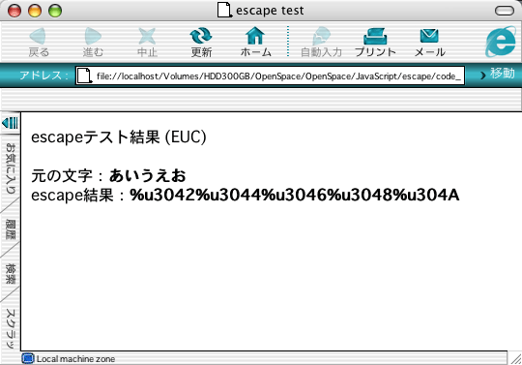
Task: Open the Search (検索) side tab
Action: coord(11,274)
